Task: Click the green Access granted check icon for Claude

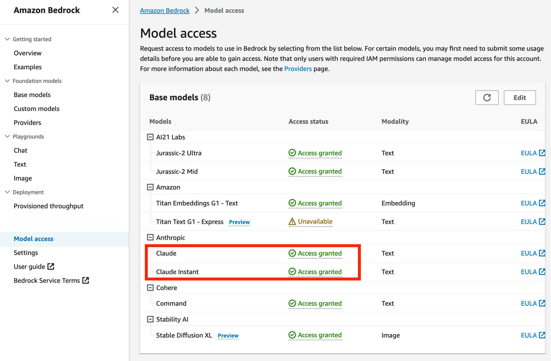Action: coord(292,253)
